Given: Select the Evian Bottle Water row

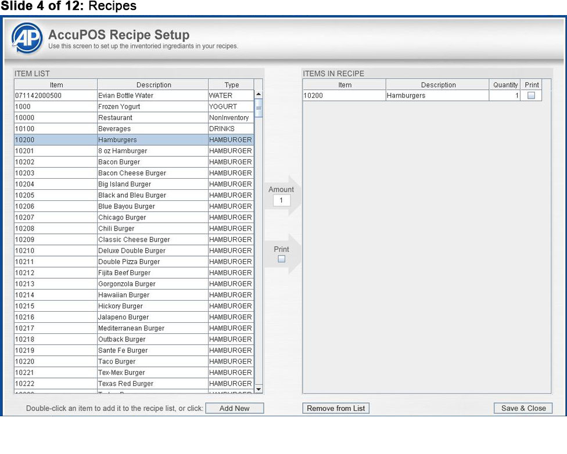Looking at the screenshot, I should click(x=134, y=95).
